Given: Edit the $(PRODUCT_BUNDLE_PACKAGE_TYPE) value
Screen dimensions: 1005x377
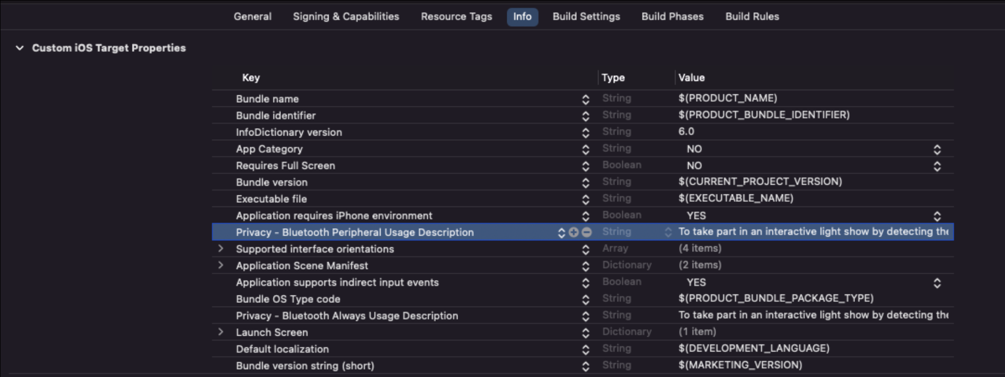Looking at the screenshot, I should [x=776, y=298].
